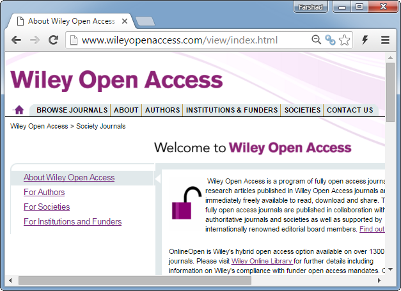Open the Authors menu item
The width and height of the screenshot is (401, 291).
tap(162, 110)
